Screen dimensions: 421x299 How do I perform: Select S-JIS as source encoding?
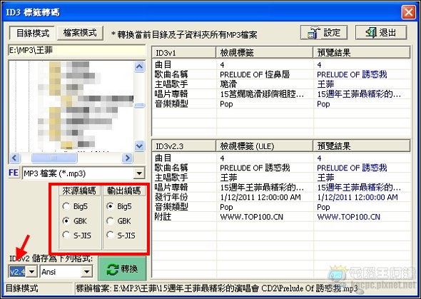66,235
